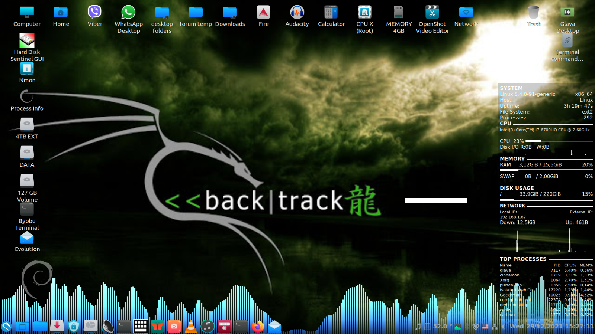The width and height of the screenshot is (595, 334).
Task: Open the music note player in taskbar
Action: [x=208, y=326]
